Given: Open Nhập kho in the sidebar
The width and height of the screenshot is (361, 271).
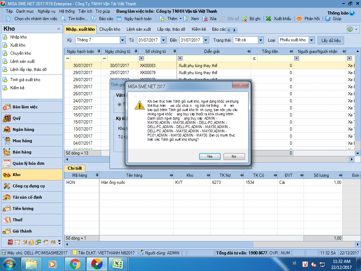Looking at the screenshot, I should point(18,37).
